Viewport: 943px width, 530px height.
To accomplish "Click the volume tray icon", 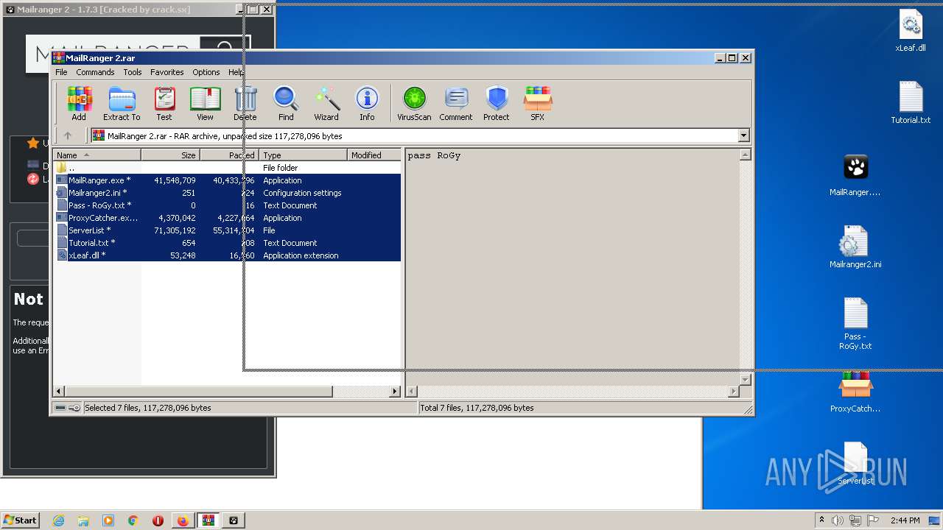I will point(838,520).
